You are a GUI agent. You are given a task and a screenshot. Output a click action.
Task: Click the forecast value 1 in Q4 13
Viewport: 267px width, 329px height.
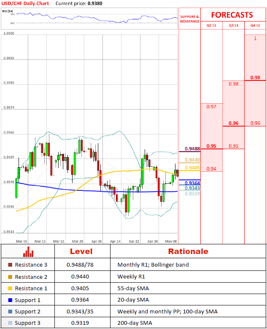point(255,38)
